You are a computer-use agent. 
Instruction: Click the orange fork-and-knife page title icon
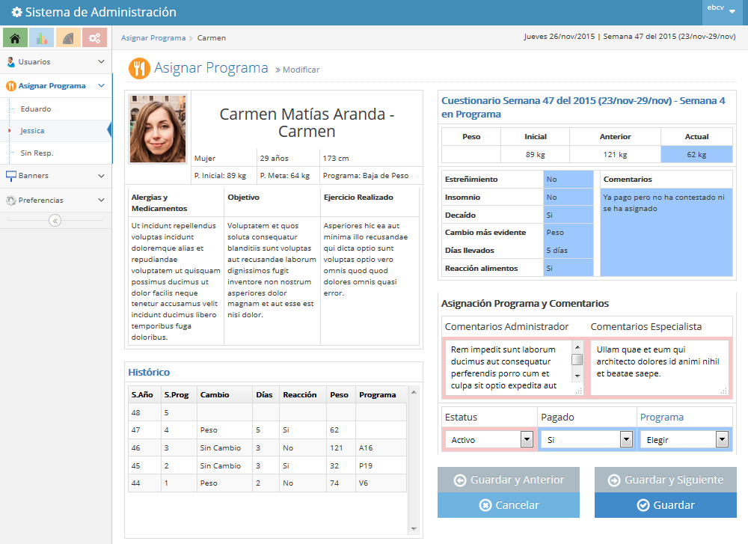click(x=139, y=69)
